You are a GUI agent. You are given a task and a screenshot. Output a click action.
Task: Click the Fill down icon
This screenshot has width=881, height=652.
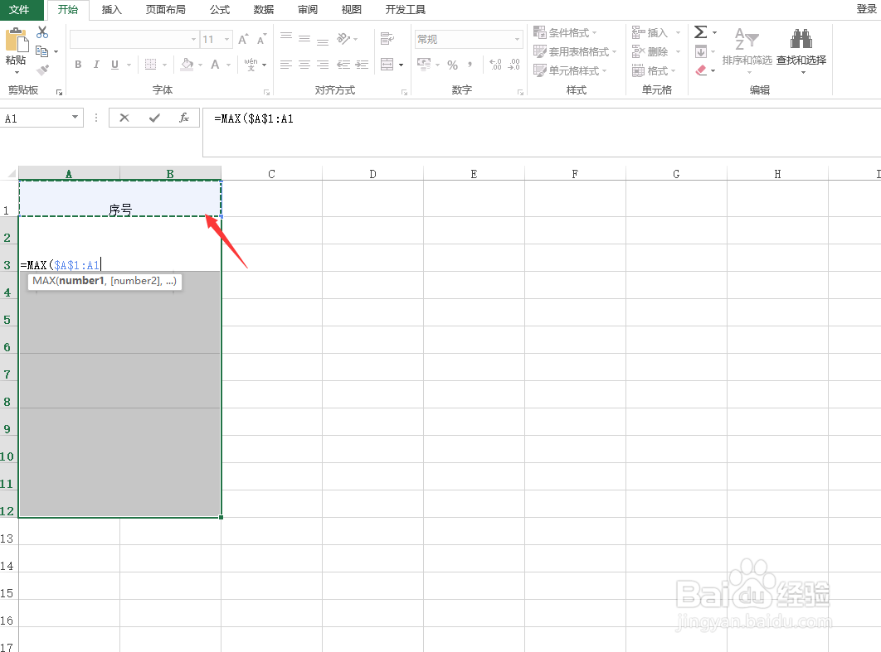point(701,52)
